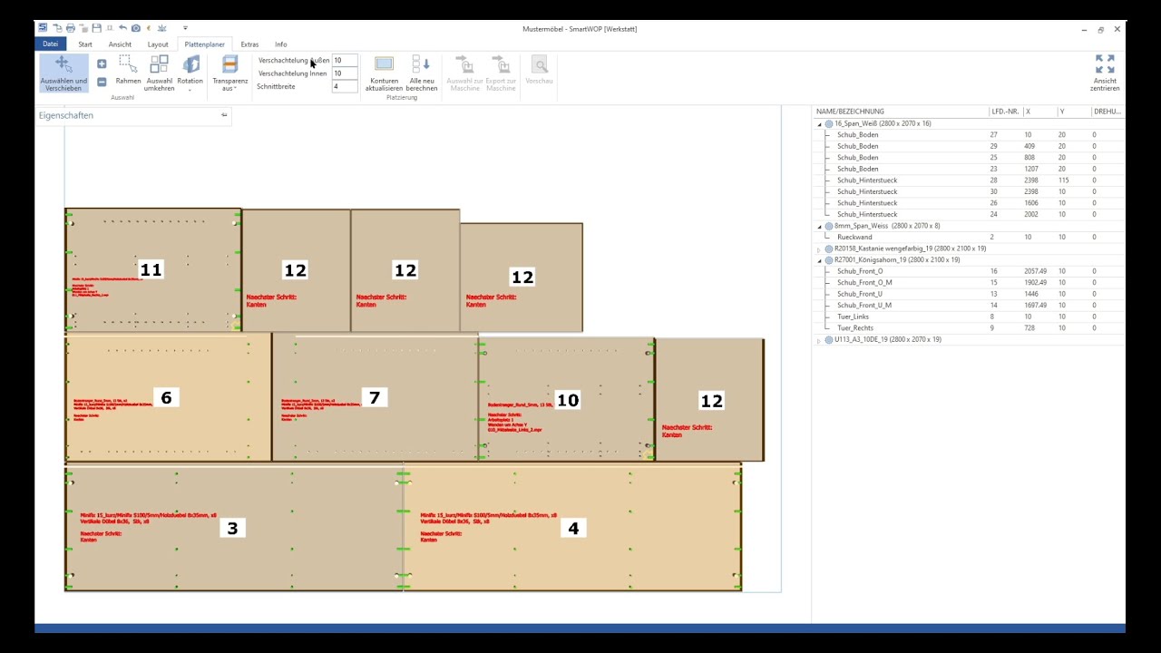Open the Transparenz aus dropdown
Image resolution: width=1161 pixels, height=653 pixels.
pos(230,73)
